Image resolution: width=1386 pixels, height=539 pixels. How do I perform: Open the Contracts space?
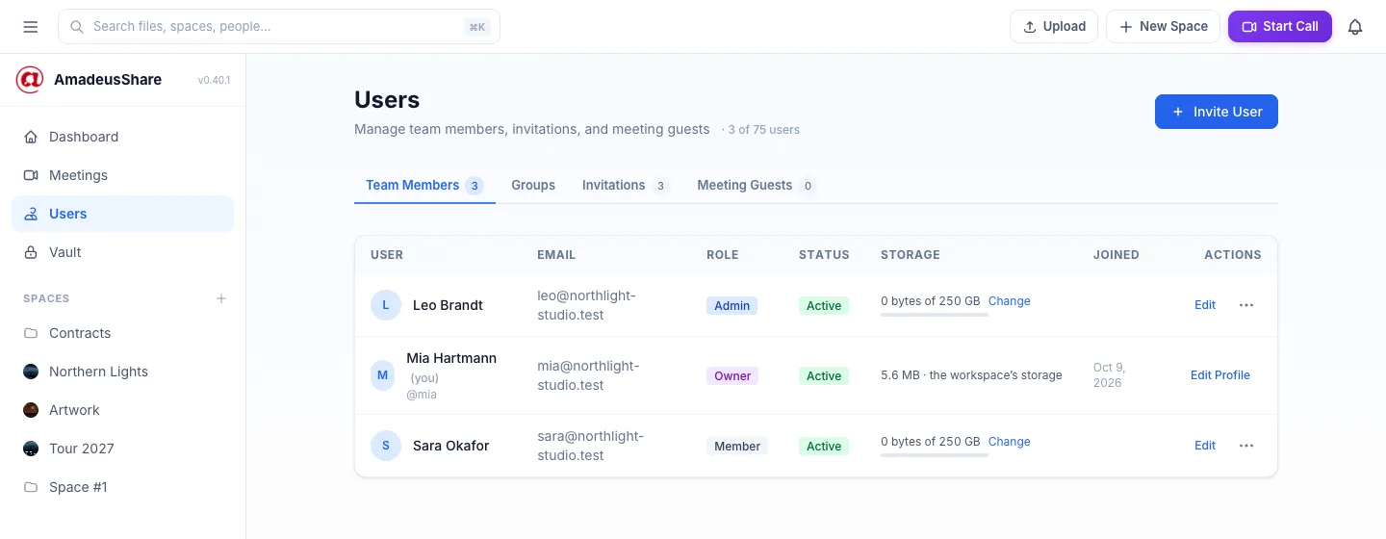tap(122, 333)
